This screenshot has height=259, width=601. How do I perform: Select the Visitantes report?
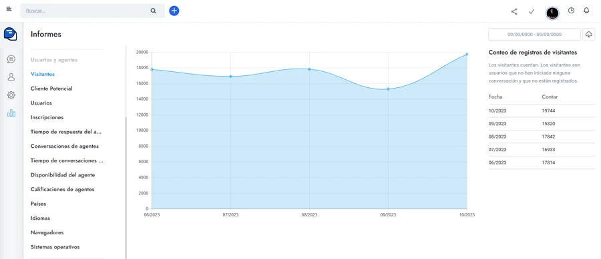click(43, 74)
